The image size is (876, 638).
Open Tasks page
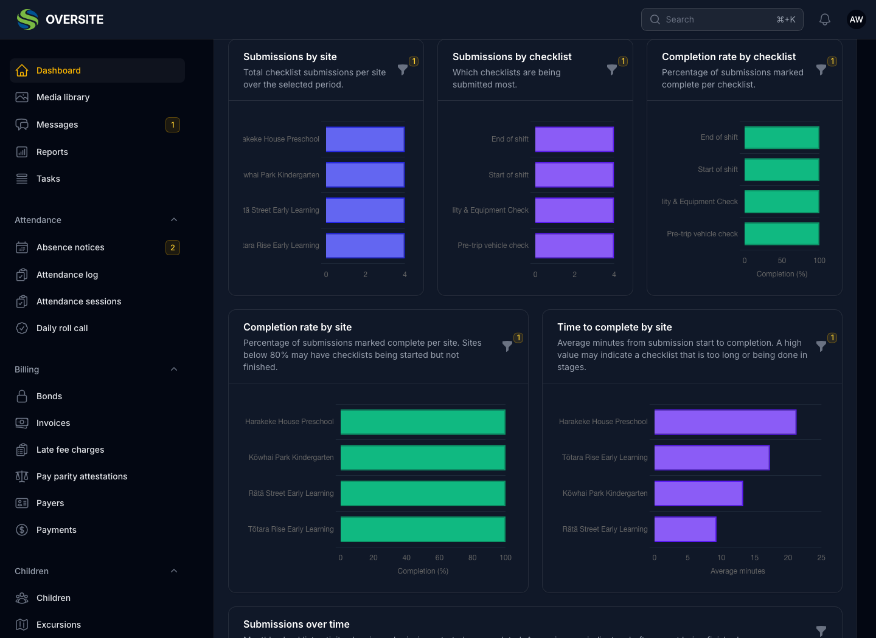click(x=97, y=179)
